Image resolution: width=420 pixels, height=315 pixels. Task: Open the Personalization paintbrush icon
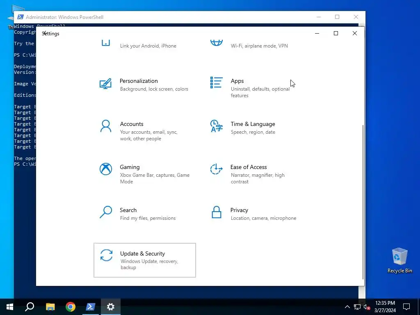tap(105, 84)
